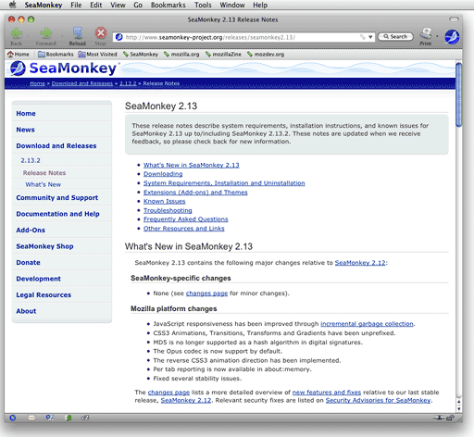Open the Forward button history dropdown
Screen dimensions: 474x437
[x=62, y=36]
